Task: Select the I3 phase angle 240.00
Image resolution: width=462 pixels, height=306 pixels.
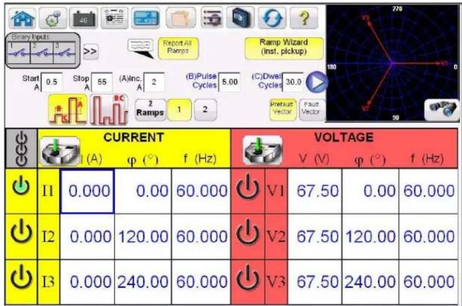Action: 143,282
